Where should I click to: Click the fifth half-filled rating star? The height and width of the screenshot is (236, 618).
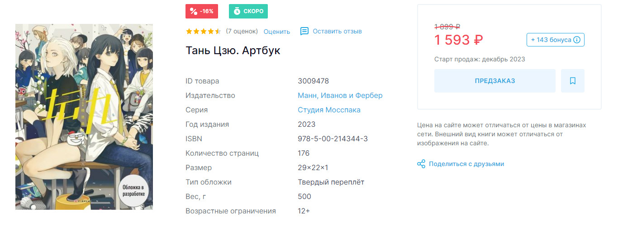[218, 31]
